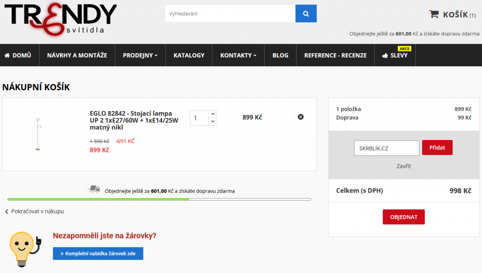Click Kompletní nabídka žárovek zde button
482x273 pixels.
(x=98, y=253)
